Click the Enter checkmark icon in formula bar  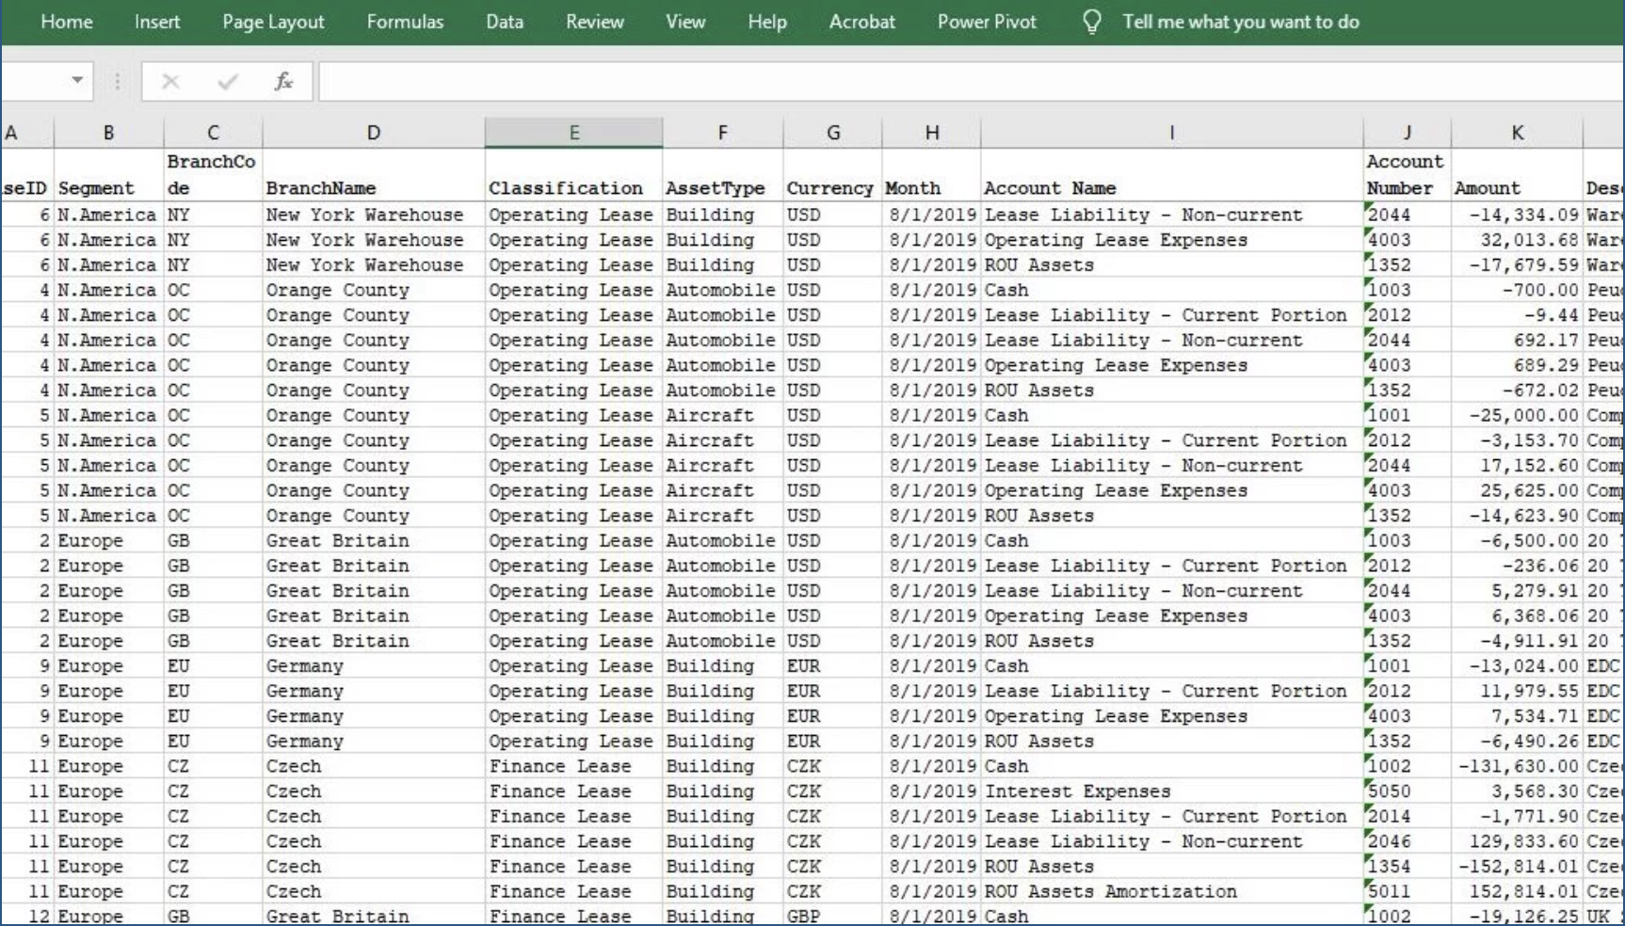(x=227, y=82)
